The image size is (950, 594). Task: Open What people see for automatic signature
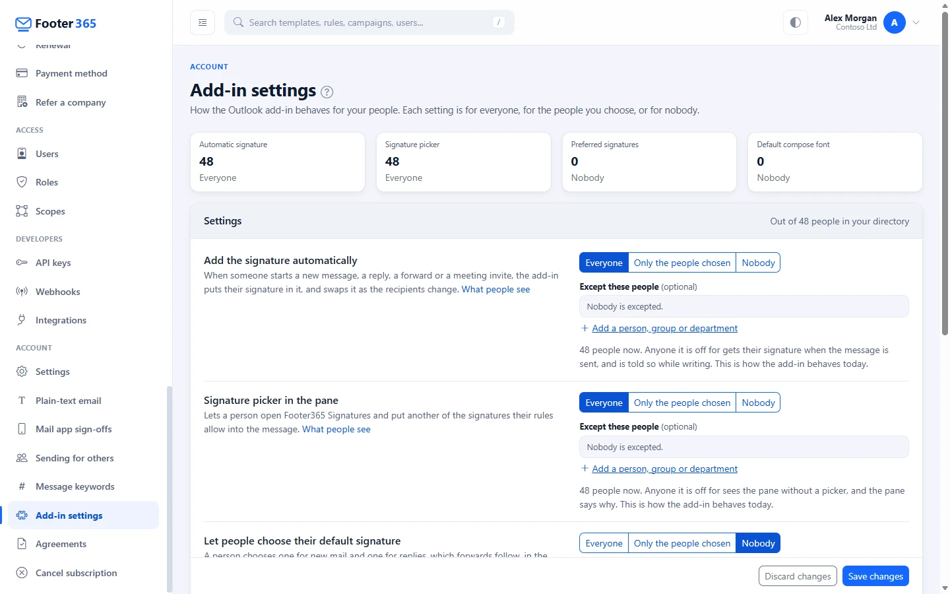pos(496,289)
